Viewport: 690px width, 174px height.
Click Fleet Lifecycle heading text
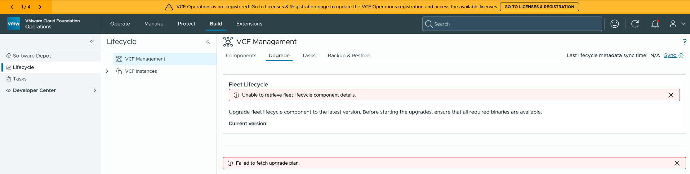[248, 85]
